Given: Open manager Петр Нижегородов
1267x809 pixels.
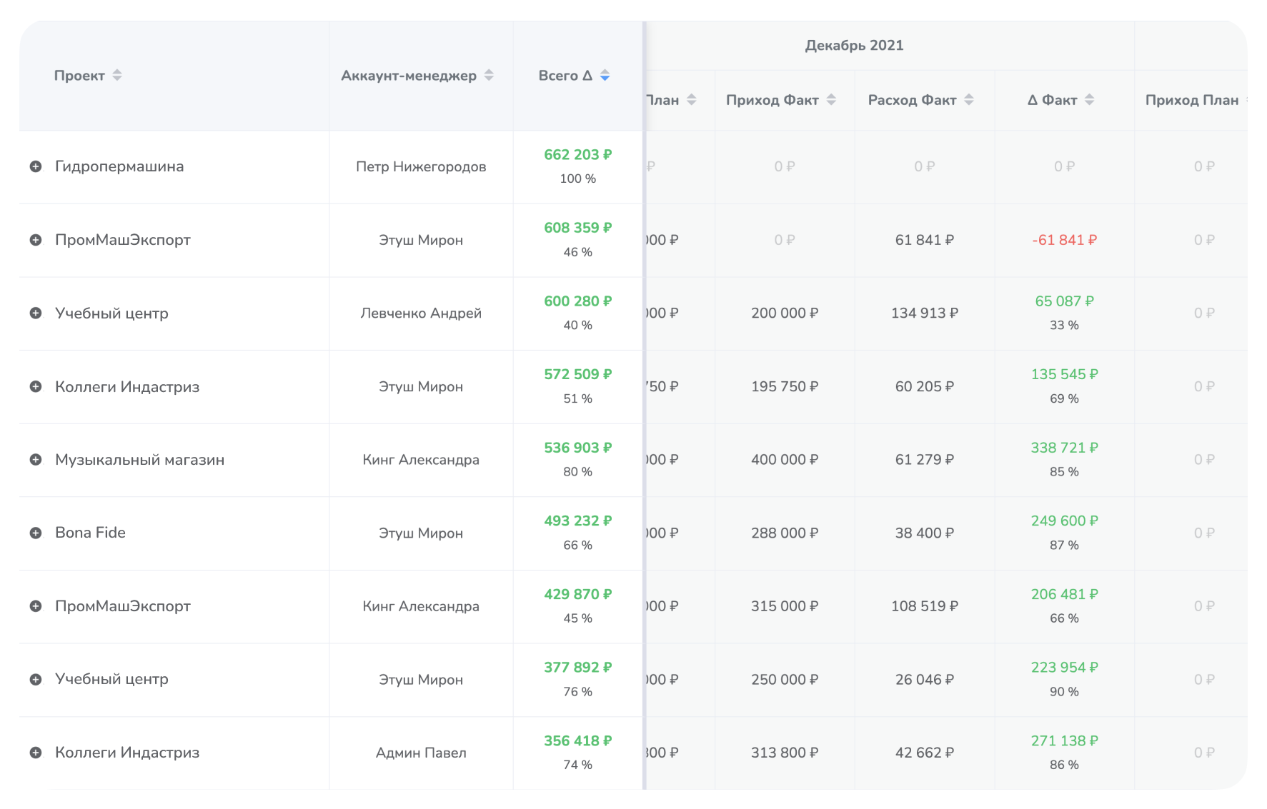Looking at the screenshot, I should [421, 166].
